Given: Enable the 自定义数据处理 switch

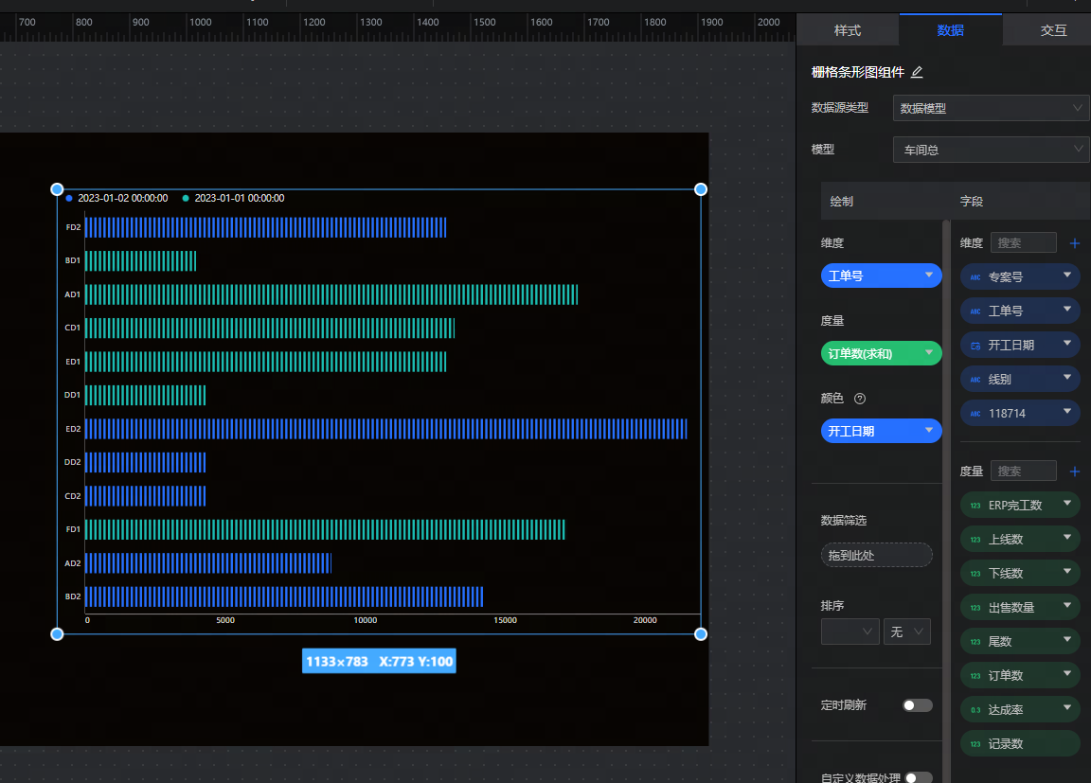Looking at the screenshot, I should pyautogui.click(x=917, y=778).
